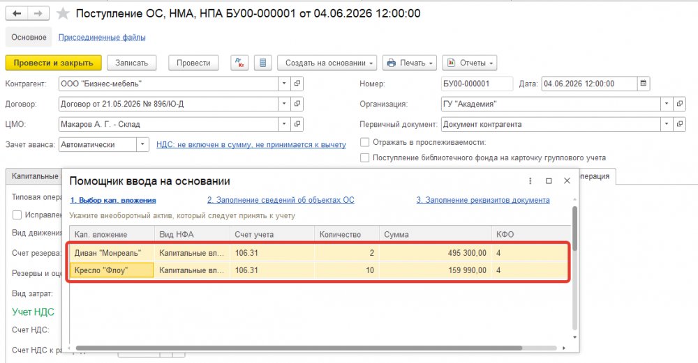698x363 pixels.
Task: Show the Дт/Кт accounting entries icon
Action: 239,63
